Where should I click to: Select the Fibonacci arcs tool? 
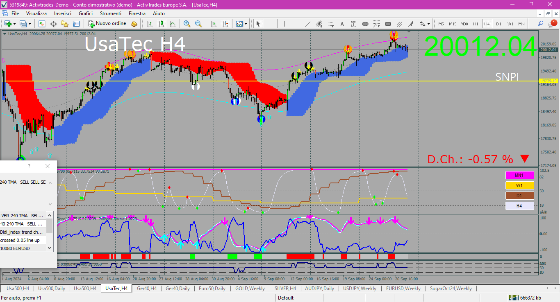pos(376,24)
